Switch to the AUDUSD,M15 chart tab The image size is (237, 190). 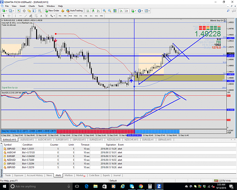27,140
